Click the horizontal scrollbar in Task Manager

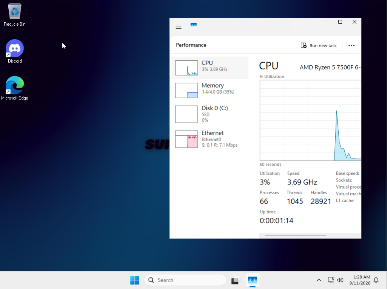pyautogui.click(x=295, y=235)
